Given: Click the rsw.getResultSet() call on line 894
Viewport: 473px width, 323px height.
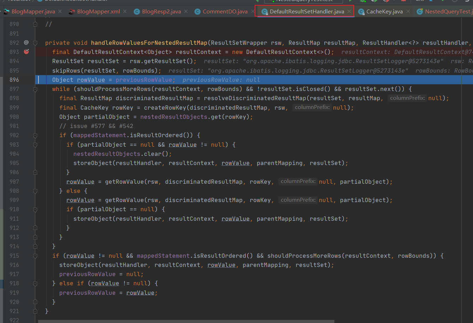Looking at the screenshot, I should (x=160, y=61).
